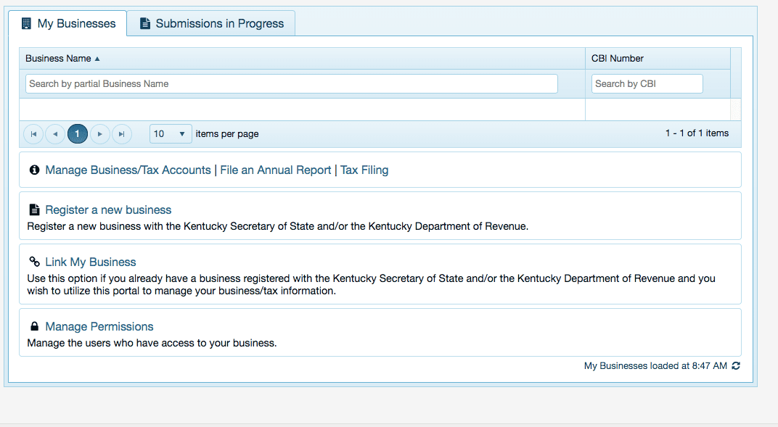Click the info icon before Manage Business/Tax Accounts
The height and width of the screenshot is (427, 778).
click(34, 169)
